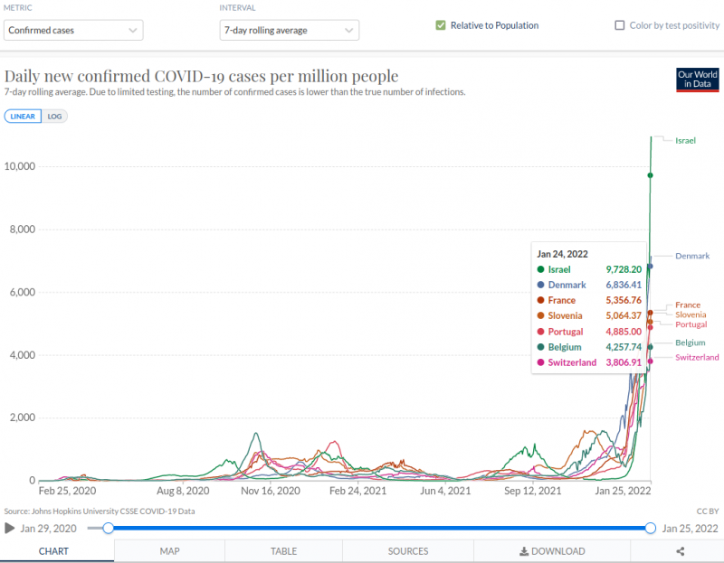Click the Israel country label
The height and width of the screenshot is (563, 724).
685,140
